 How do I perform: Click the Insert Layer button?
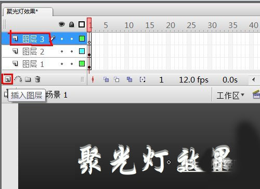tap(8, 79)
